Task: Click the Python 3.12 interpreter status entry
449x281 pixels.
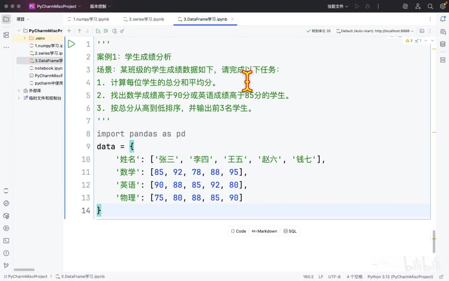Action: coord(400,277)
